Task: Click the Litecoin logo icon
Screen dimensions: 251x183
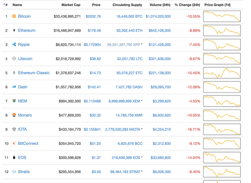Action: point(14,59)
